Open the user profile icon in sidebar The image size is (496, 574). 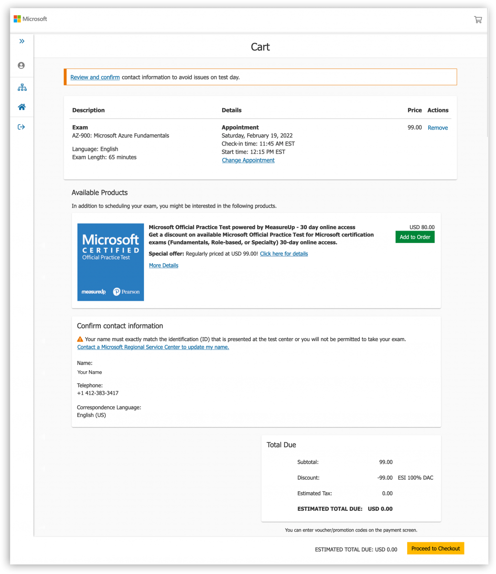pyautogui.click(x=21, y=66)
